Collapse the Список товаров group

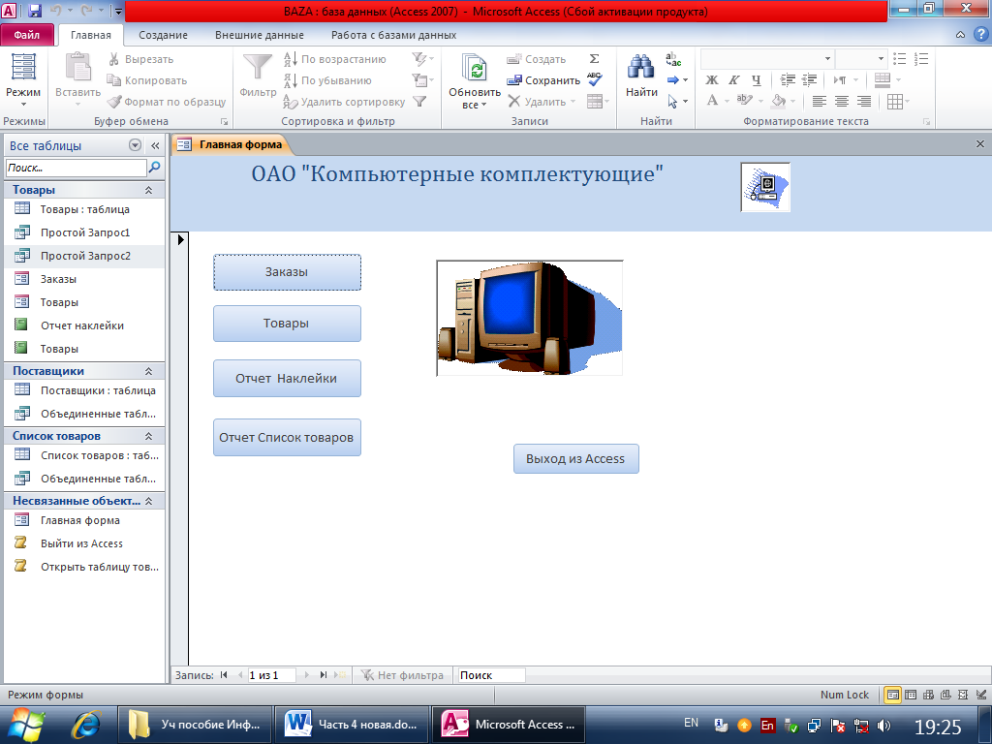coord(148,436)
